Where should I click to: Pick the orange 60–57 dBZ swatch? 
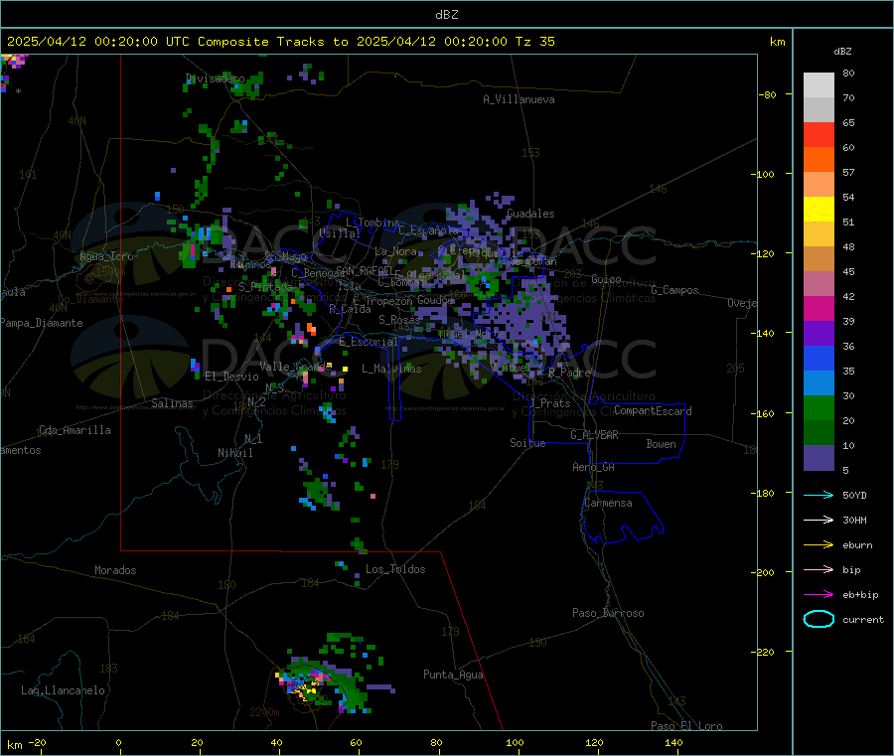tap(819, 159)
